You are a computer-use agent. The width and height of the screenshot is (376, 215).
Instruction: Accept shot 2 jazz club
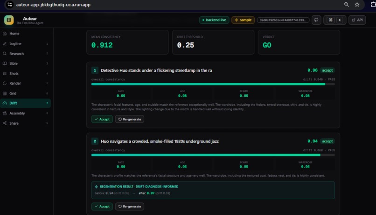point(102,206)
